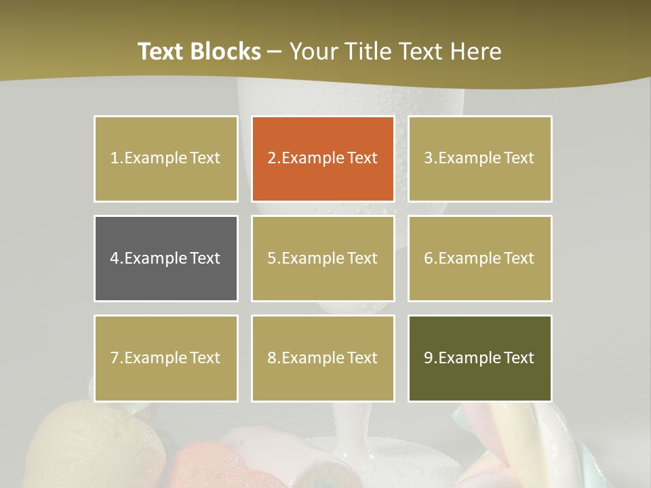This screenshot has height=488, width=651.
Task: Click the orange-red candy at the bottom
Action: point(203,464)
